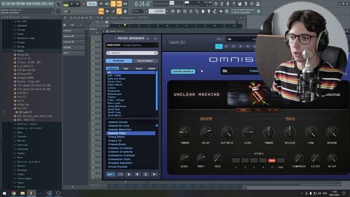Open the Genre filter column
This screenshot has width=350, height=197.
(x=139, y=68)
